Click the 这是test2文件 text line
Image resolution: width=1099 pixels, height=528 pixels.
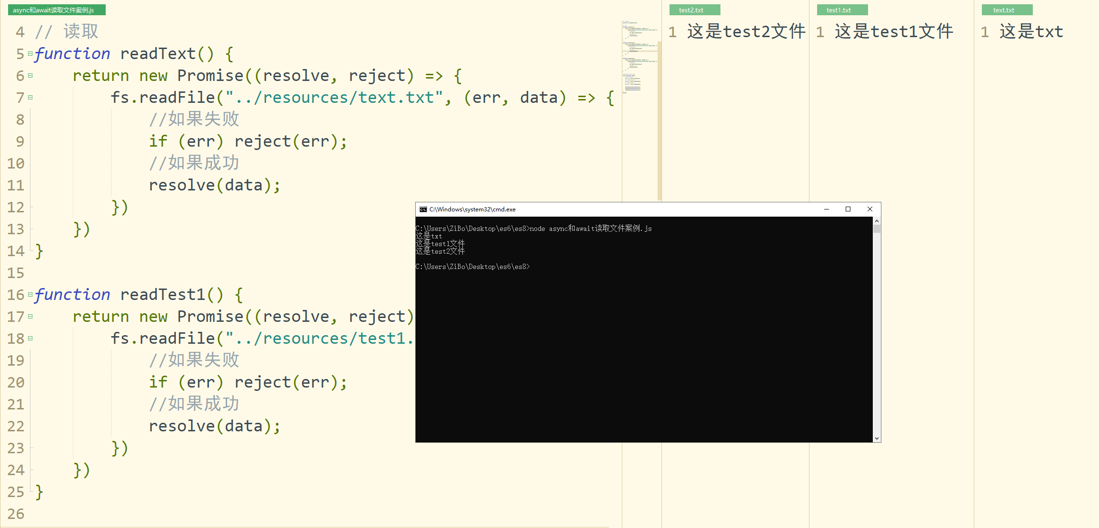tap(746, 32)
